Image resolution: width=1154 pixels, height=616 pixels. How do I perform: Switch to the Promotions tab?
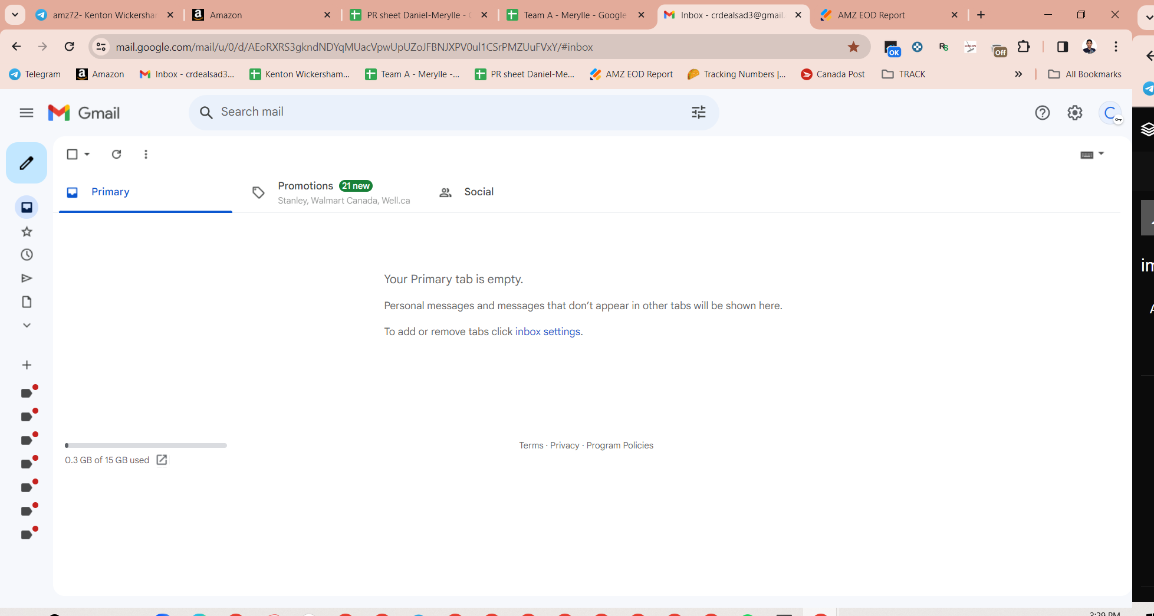(331, 192)
